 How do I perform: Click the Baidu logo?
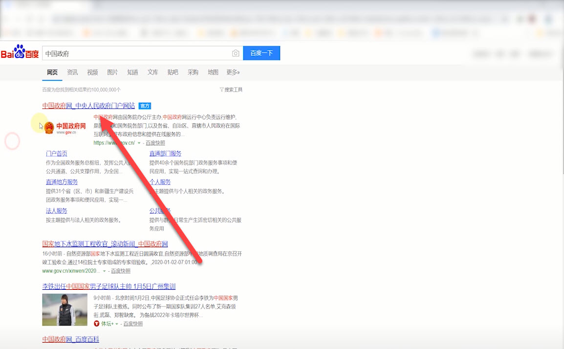point(20,52)
